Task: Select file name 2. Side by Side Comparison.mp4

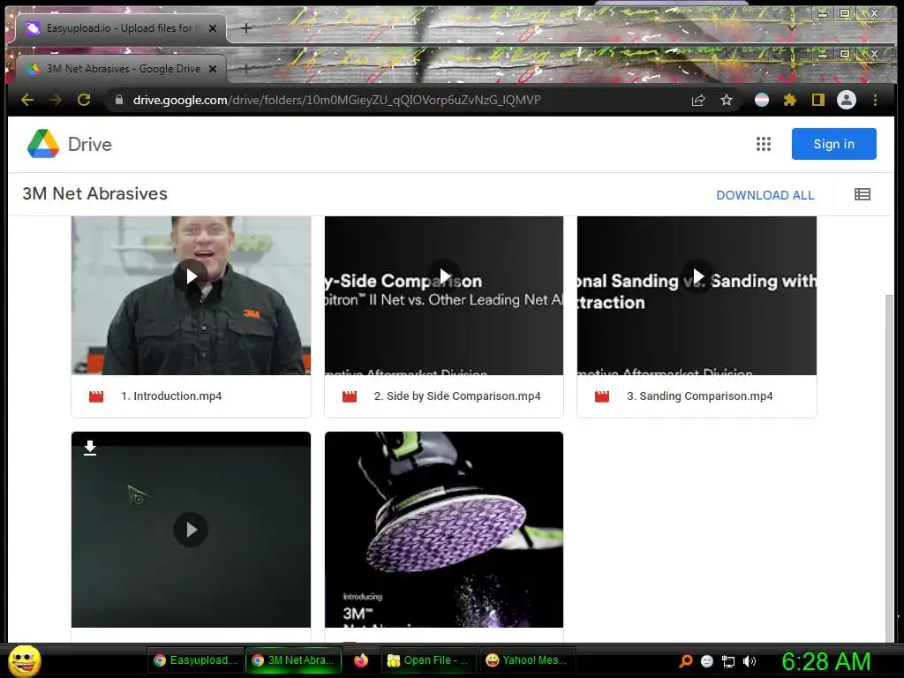Action: (457, 396)
